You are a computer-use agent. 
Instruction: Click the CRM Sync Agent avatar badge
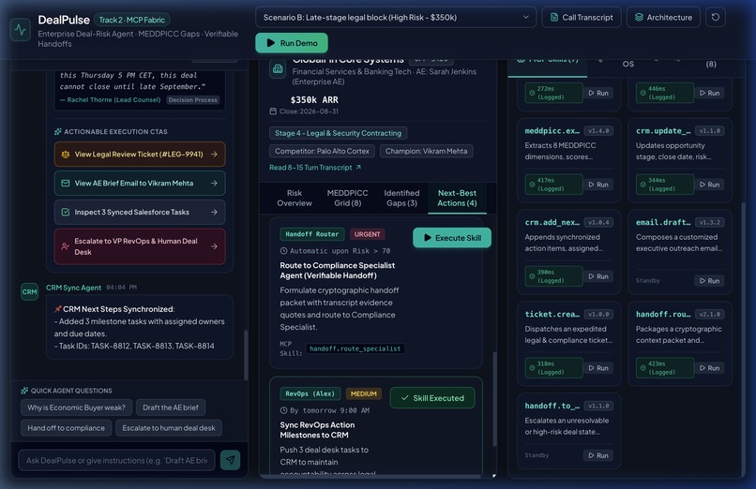point(29,291)
